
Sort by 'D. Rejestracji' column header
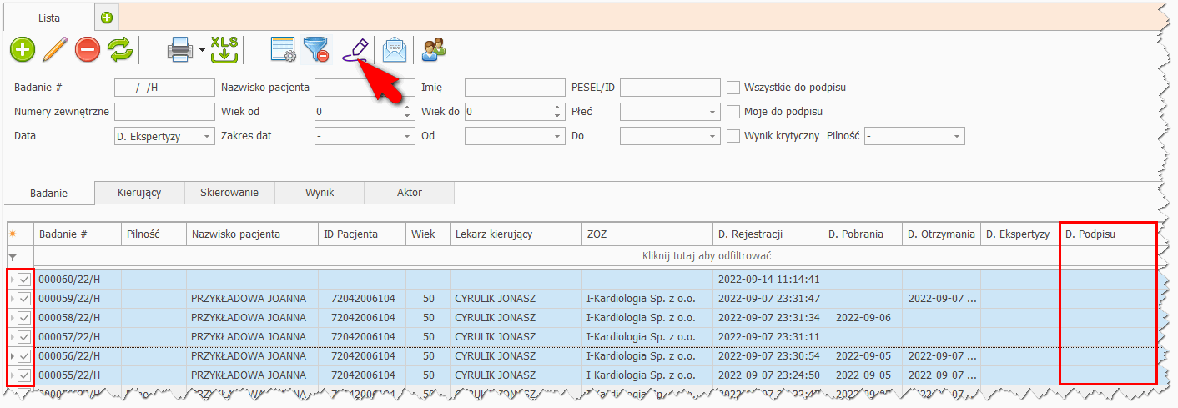pyautogui.click(x=768, y=234)
